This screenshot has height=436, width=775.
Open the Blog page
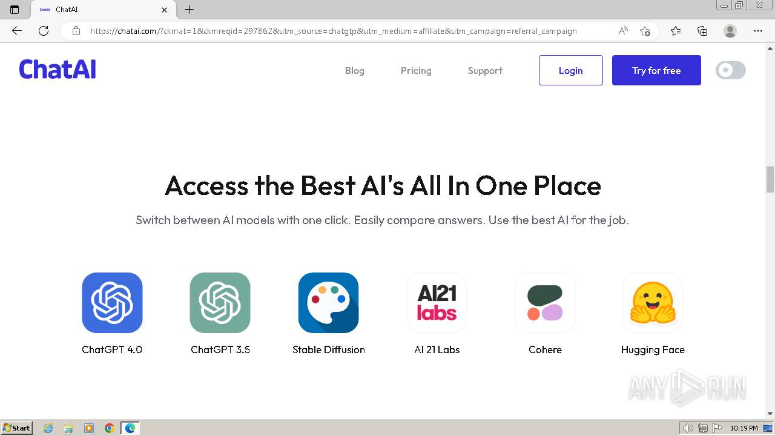(x=355, y=70)
